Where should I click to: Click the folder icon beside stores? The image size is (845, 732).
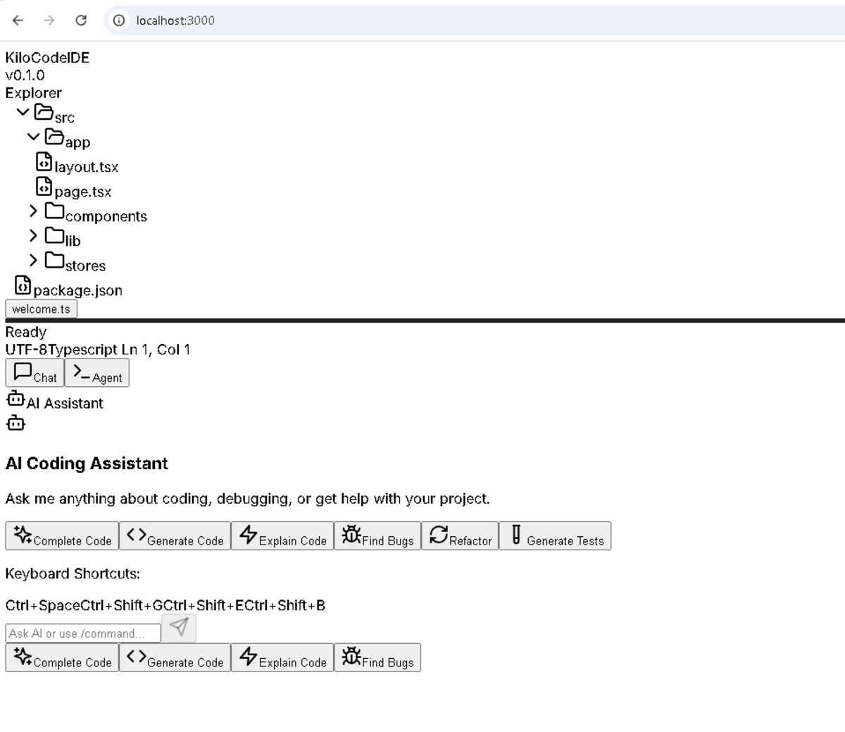point(54,260)
